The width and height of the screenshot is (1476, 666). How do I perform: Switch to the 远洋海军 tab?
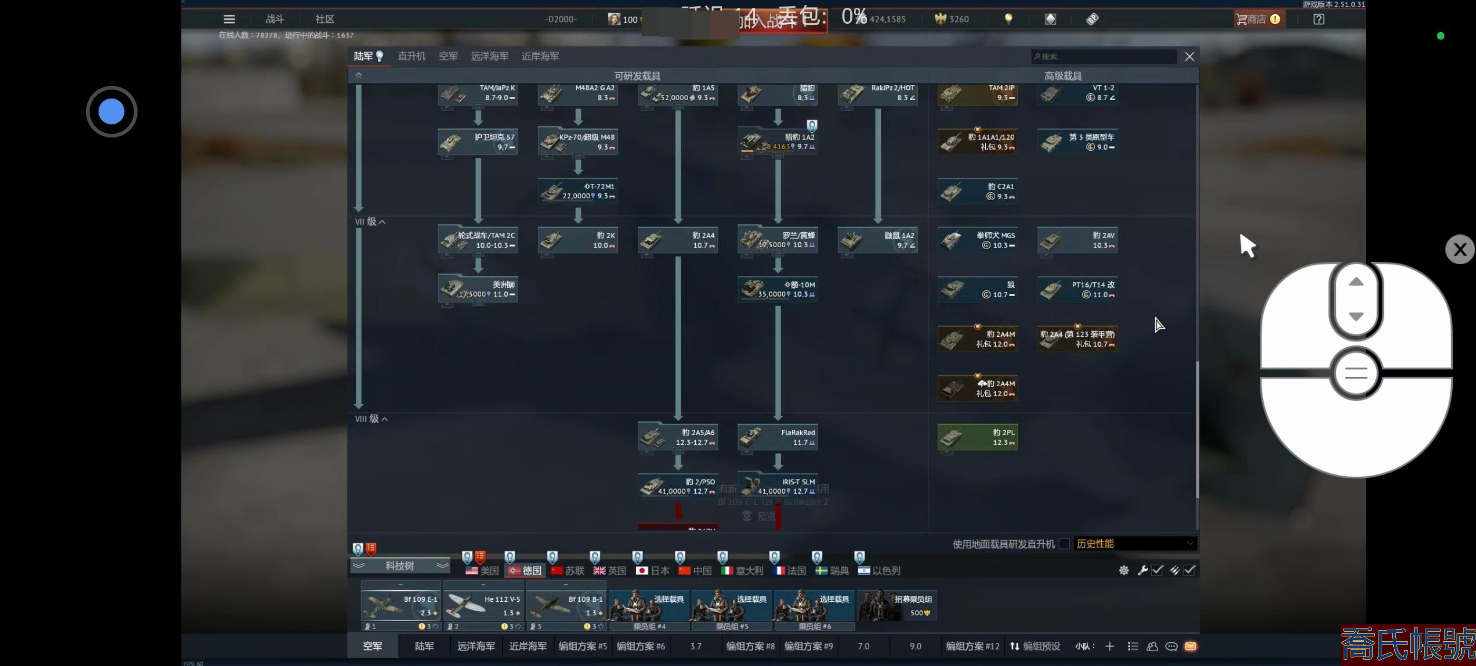point(489,56)
